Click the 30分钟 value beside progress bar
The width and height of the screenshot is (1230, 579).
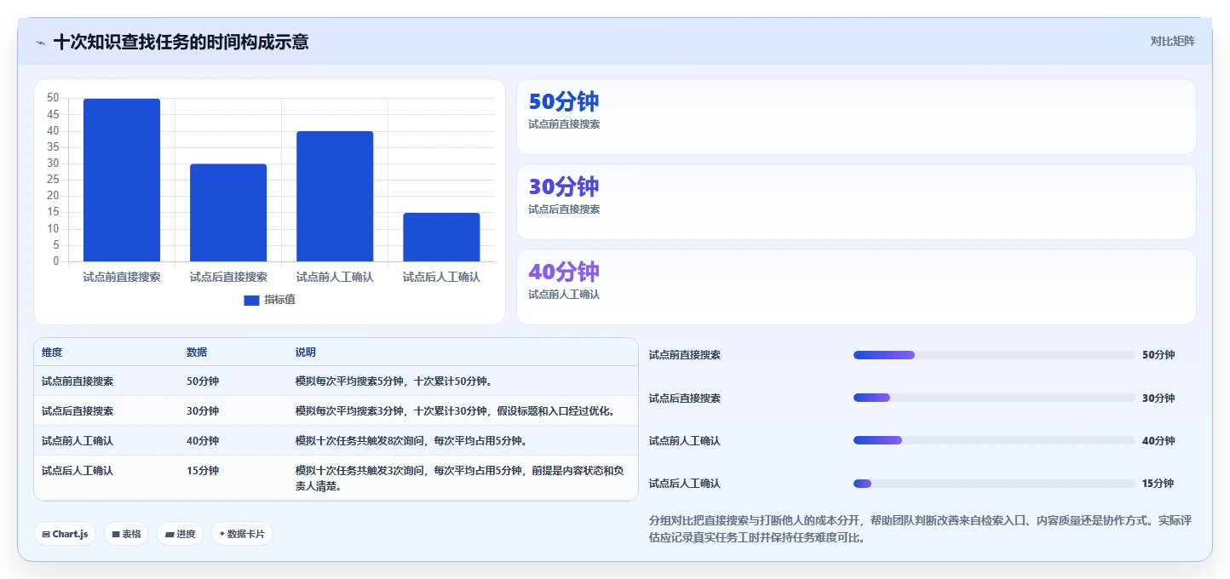pos(1158,398)
